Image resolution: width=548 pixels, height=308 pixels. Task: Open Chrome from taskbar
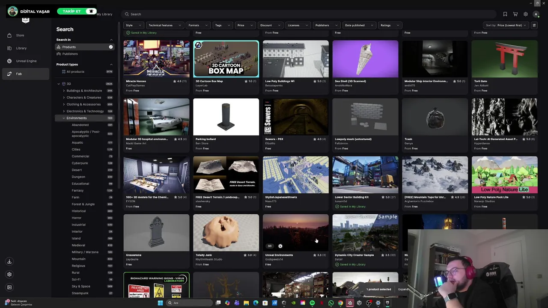pos(340,303)
